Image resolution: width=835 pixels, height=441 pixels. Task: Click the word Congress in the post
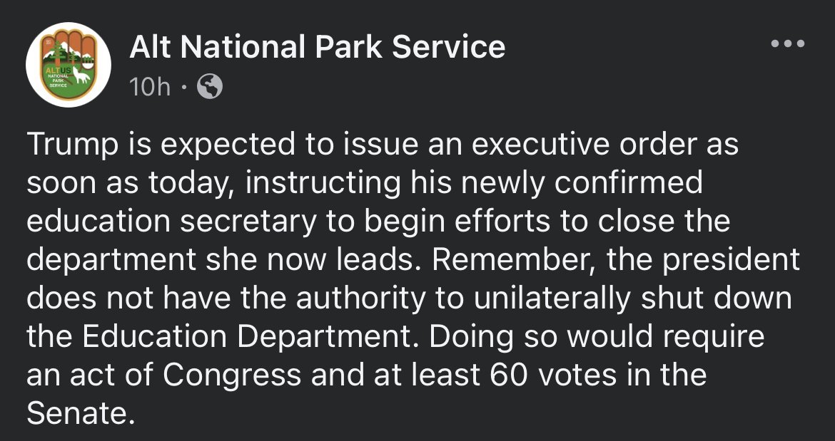[x=232, y=376]
